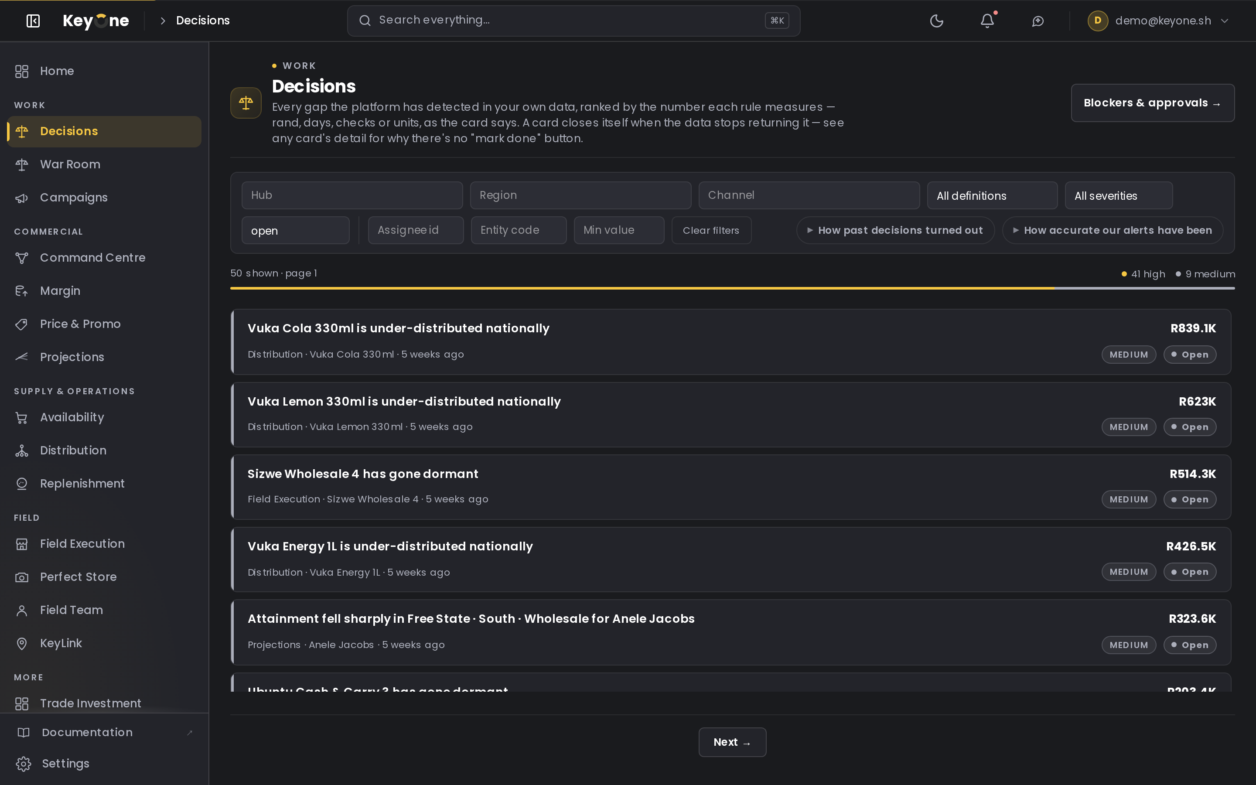Click the Blockers & approvals button
The width and height of the screenshot is (1256, 785).
(x=1153, y=103)
